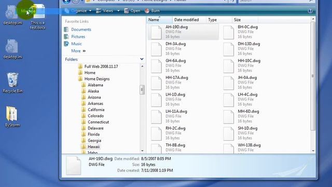The height and width of the screenshot is (187, 332).
Task: Select the Home Designs folder
Action: (97, 78)
